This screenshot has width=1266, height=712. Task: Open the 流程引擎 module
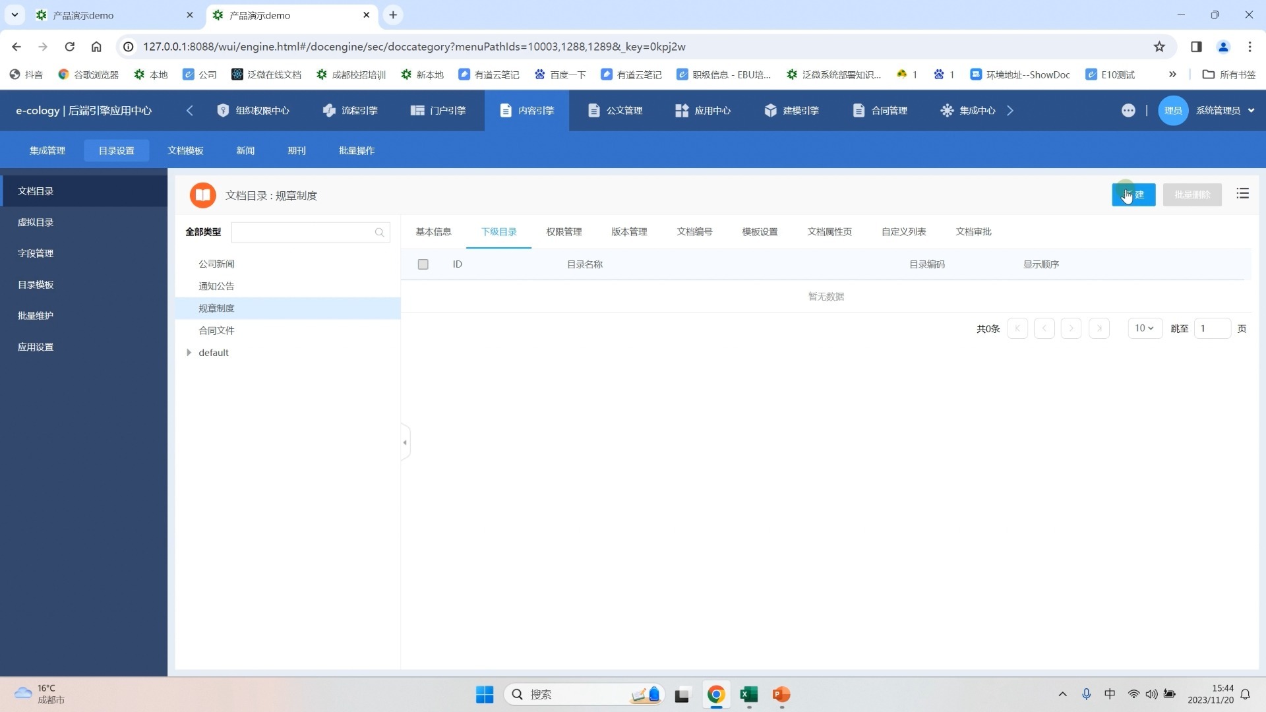pos(350,111)
